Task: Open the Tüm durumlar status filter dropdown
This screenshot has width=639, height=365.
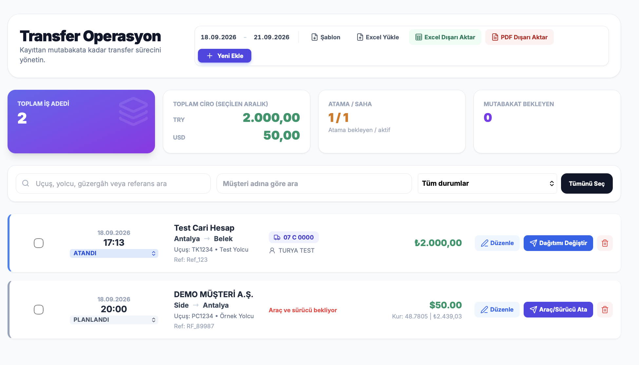Action: click(x=487, y=183)
